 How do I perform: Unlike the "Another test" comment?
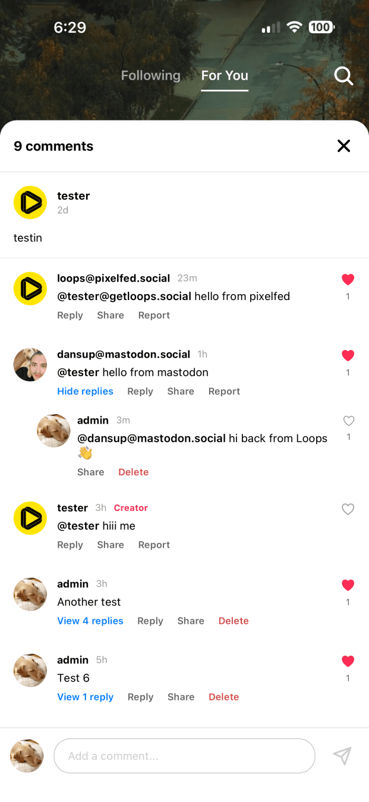(x=348, y=585)
